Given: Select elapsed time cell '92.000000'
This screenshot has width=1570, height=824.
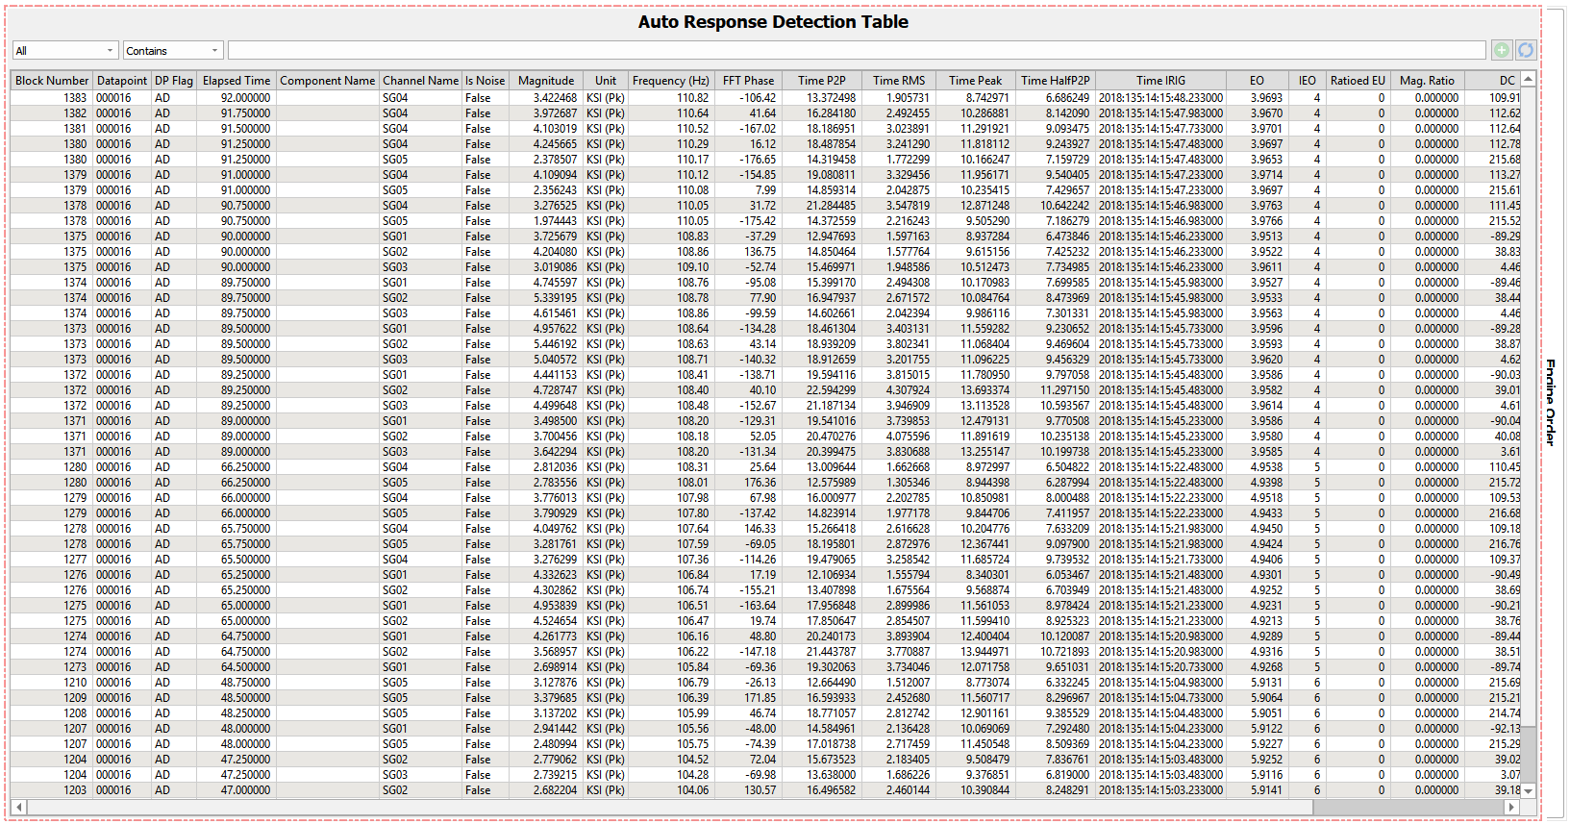Looking at the screenshot, I should (x=237, y=98).
